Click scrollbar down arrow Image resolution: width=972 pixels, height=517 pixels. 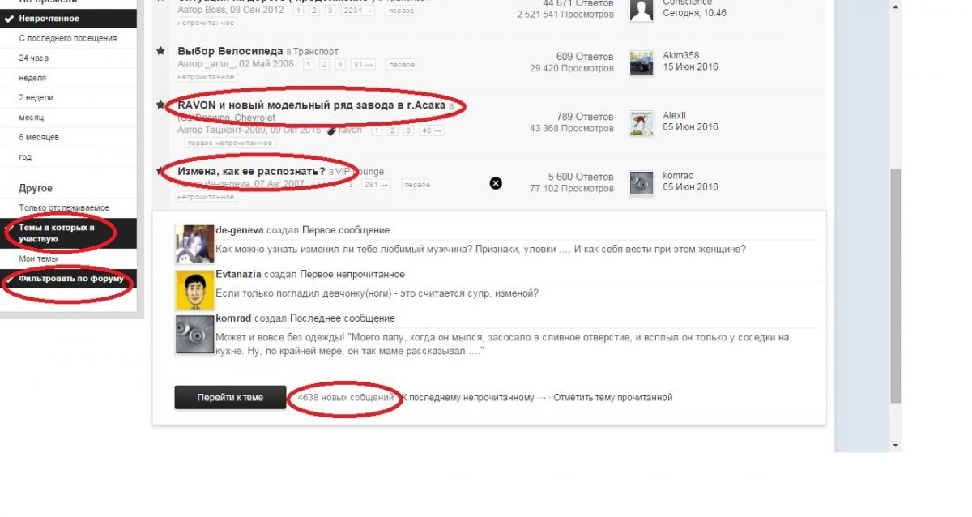tap(895, 446)
